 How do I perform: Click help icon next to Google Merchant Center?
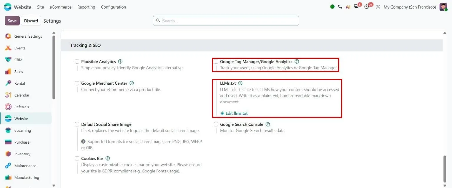[x=132, y=83]
